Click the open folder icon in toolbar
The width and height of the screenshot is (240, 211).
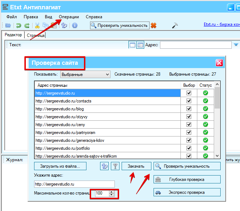click(8, 25)
